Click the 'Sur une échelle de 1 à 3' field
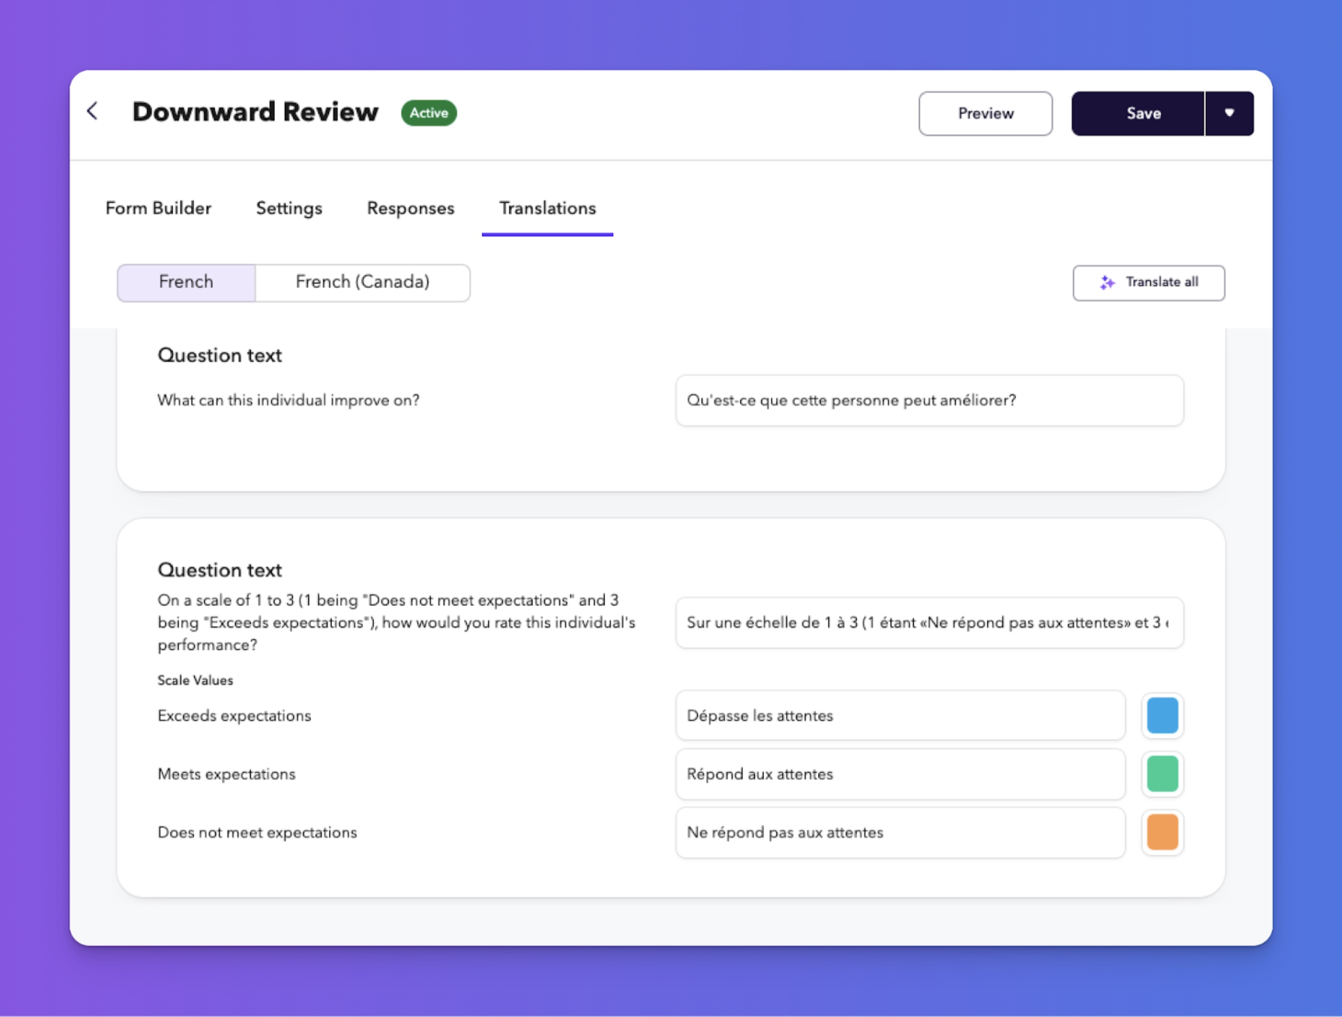Viewport: 1342px width, 1017px height. pyautogui.click(x=929, y=623)
